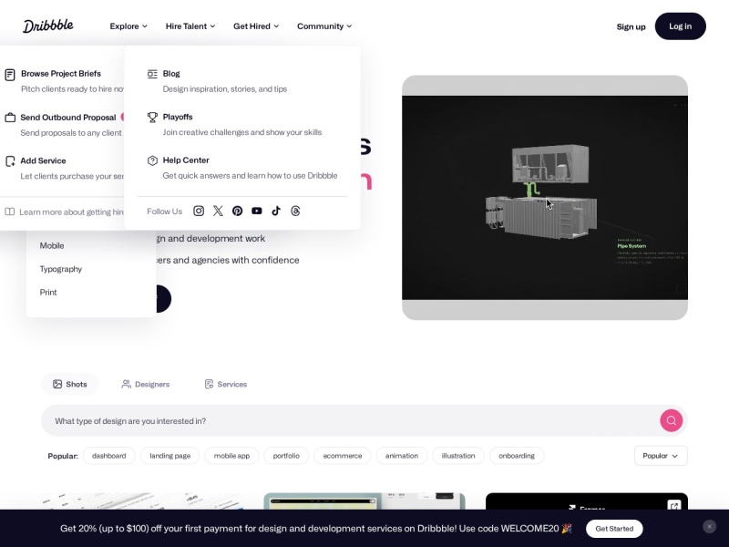Click the Add Service icon
The width and height of the screenshot is (729, 547).
pos(10,161)
